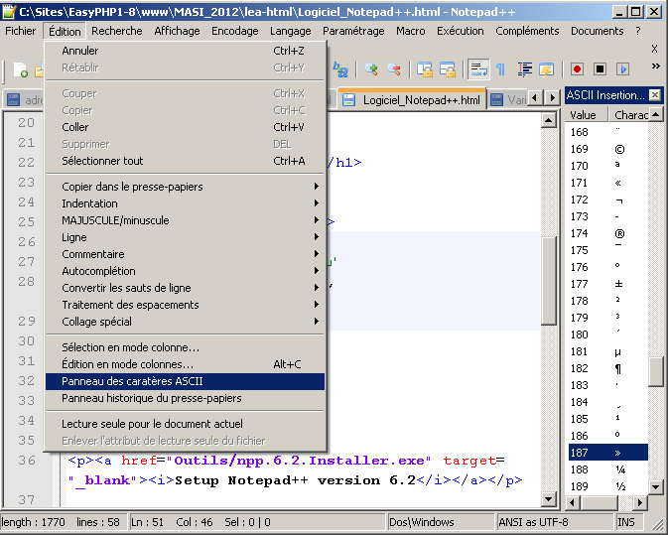Select ASCII row 169 copyright symbol

608,149
